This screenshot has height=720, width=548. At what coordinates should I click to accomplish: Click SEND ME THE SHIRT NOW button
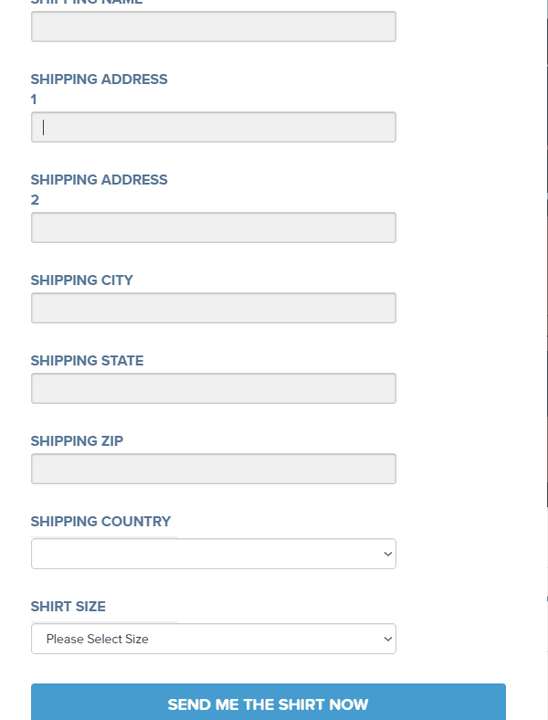click(x=269, y=703)
